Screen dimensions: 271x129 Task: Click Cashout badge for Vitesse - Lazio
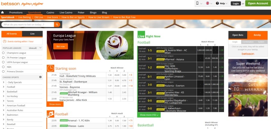click(x=64, y=126)
